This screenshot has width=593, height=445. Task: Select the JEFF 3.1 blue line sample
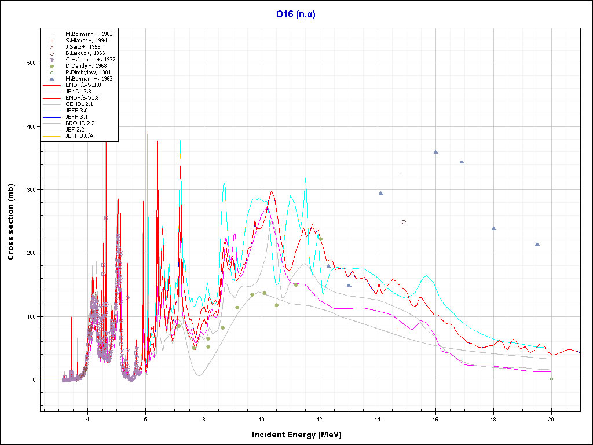click(x=52, y=116)
